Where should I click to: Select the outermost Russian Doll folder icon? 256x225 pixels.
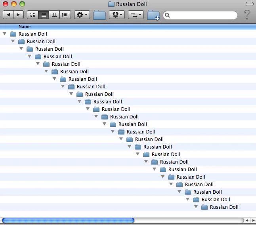(x=13, y=34)
